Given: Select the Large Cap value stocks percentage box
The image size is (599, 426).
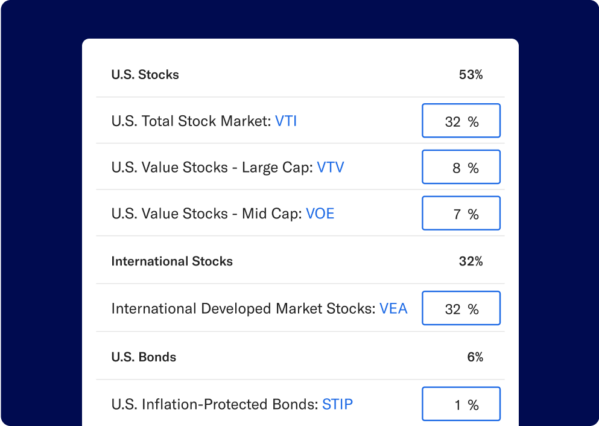Looking at the screenshot, I should (x=461, y=167).
